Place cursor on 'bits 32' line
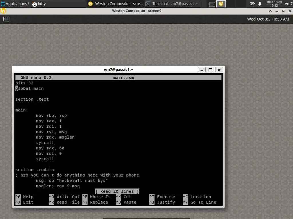 (x=24, y=83)
